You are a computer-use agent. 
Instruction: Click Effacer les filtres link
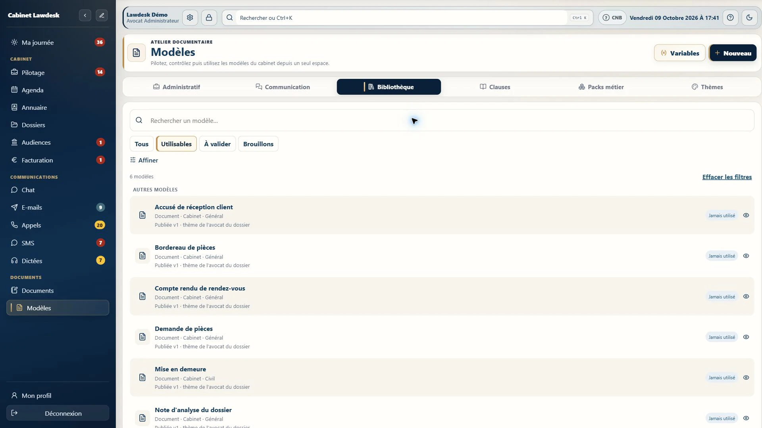tap(727, 177)
